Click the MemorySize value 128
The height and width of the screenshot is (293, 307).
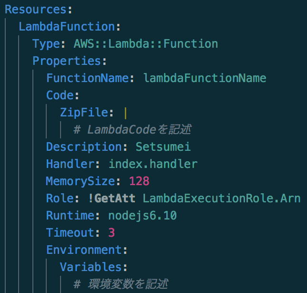coord(139,181)
